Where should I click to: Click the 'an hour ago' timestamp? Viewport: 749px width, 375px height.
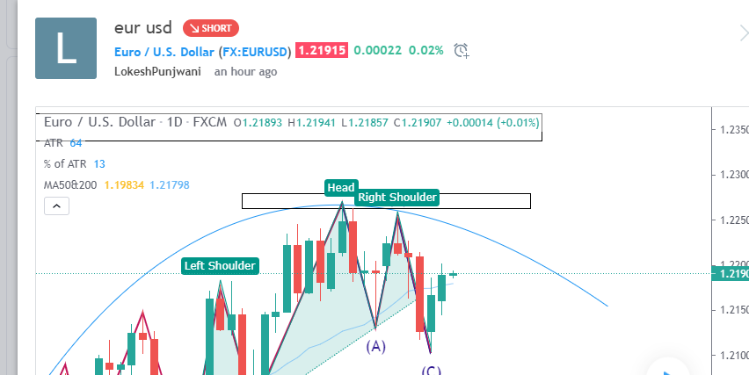pyautogui.click(x=246, y=71)
